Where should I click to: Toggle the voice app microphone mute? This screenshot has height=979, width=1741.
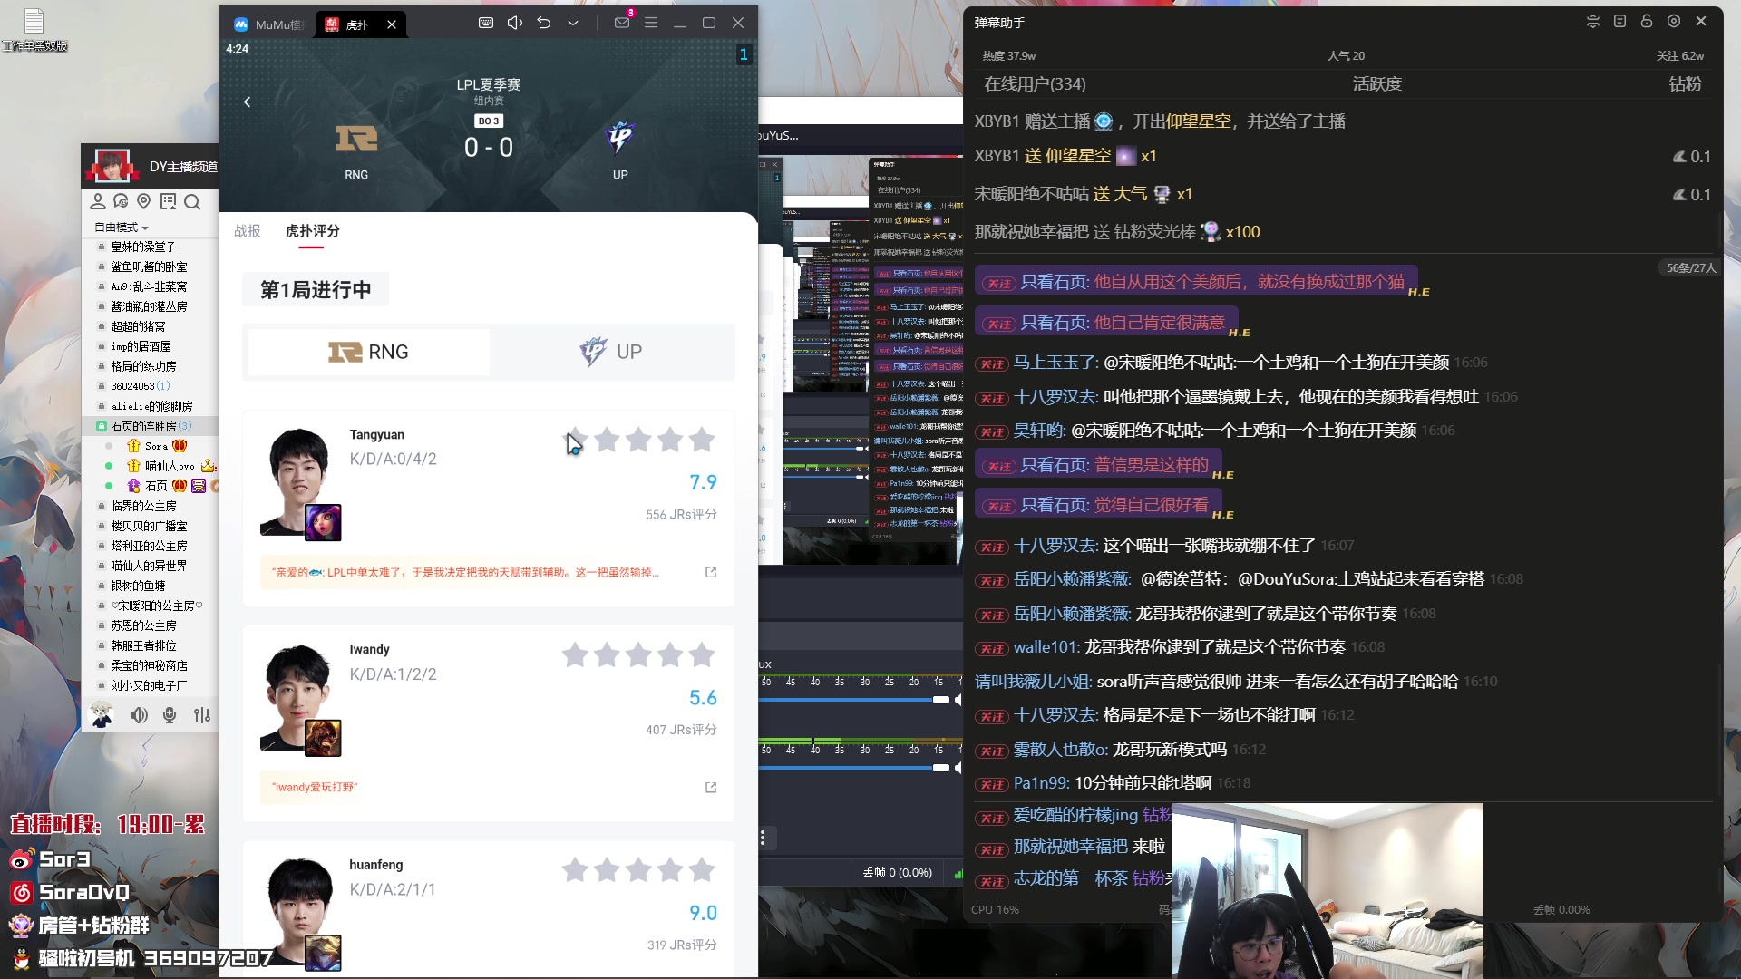pyautogui.click(x=170, y=715)
